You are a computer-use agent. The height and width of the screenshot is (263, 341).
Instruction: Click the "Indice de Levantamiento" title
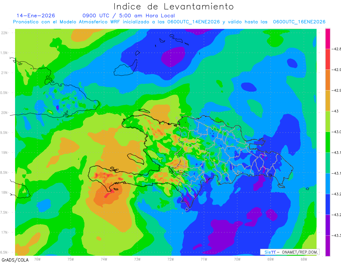tap(174, 6)
